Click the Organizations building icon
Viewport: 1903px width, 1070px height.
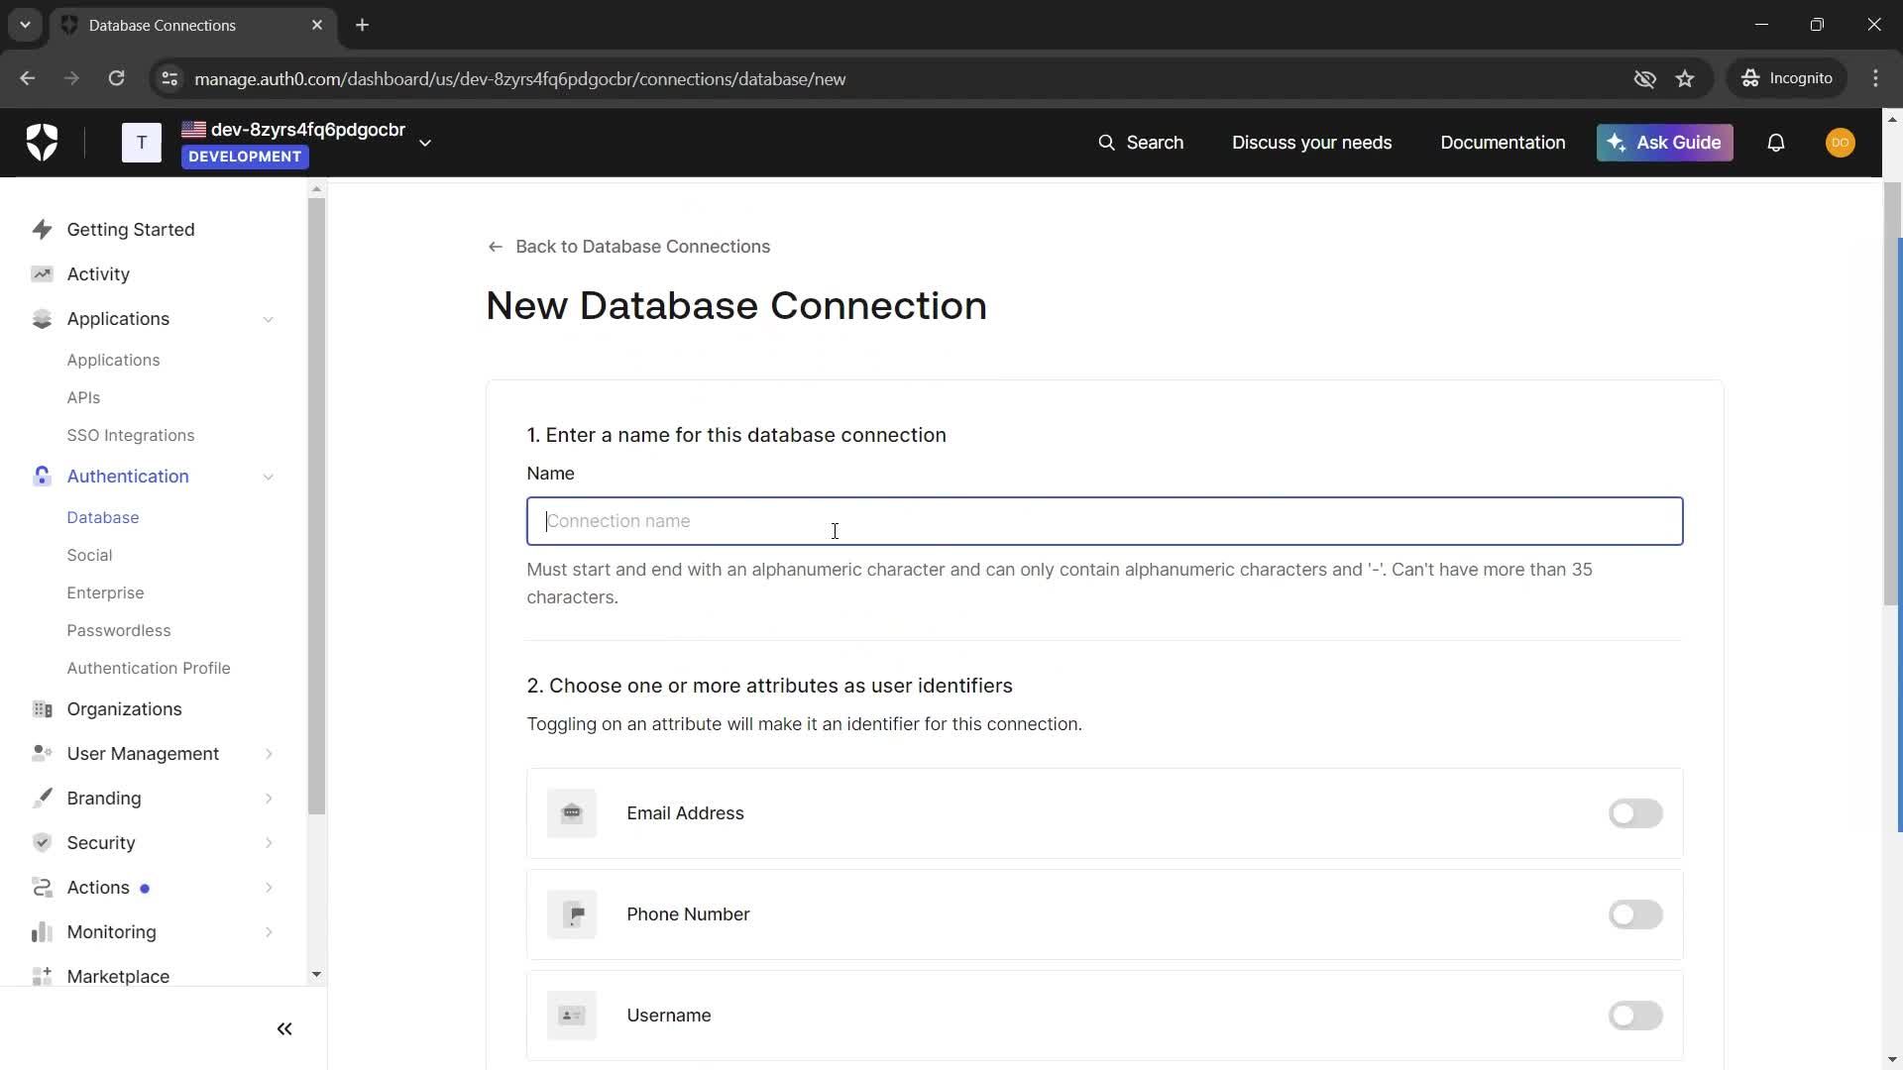(42, 709)
